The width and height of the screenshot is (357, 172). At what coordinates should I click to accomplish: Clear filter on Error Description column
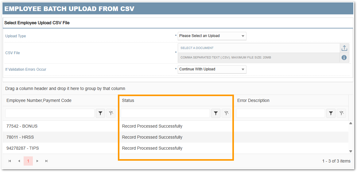pyautogui.click(x=341, y=113)
